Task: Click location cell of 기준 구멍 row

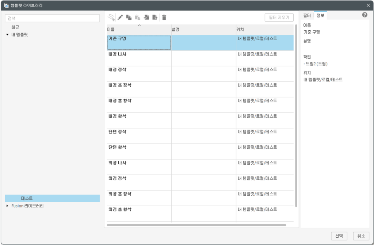Action: tap(265, 43)
